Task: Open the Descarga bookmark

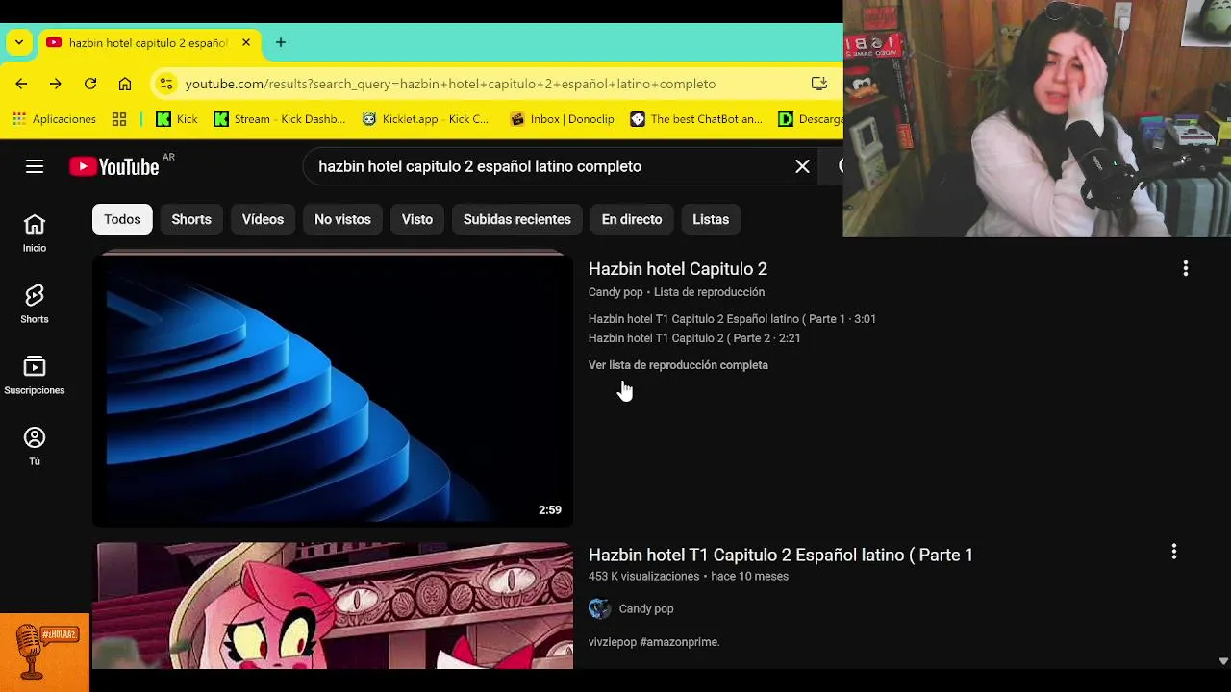Action: pos(810,119)
